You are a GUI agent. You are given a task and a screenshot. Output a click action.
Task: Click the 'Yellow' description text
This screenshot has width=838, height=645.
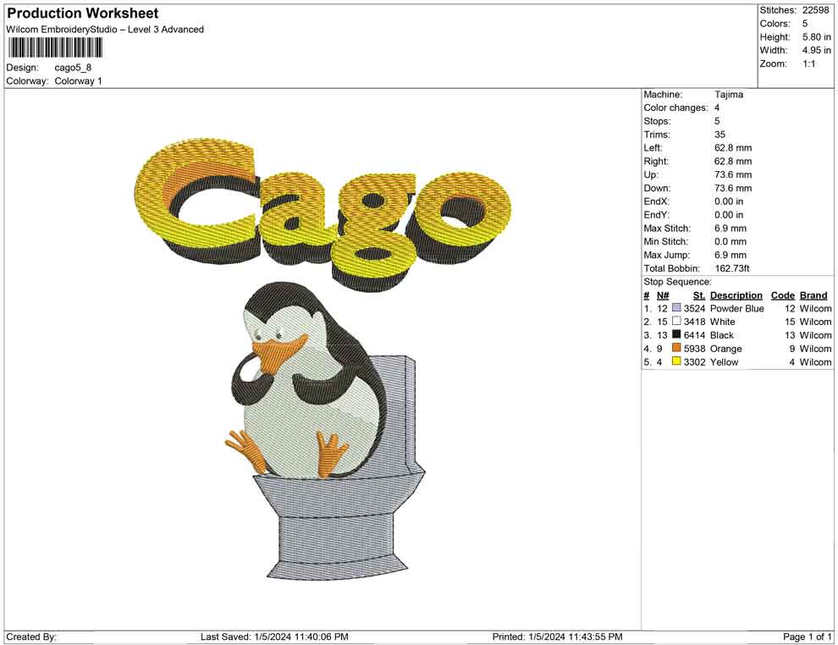tap(724, 361)
